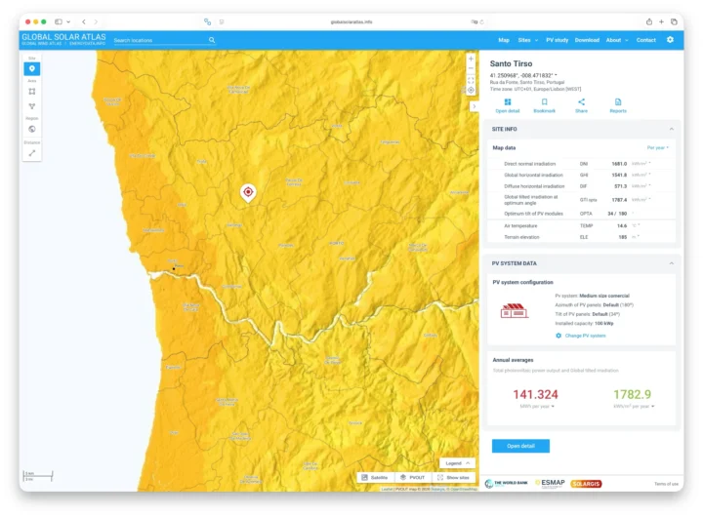Collapse the side panel with arrow
The image size is (703, 517).
tap(474, 106)
